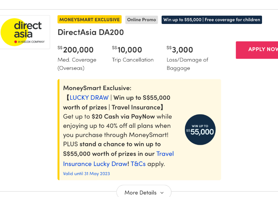The width and height of the screenshot is (278, 197).
Task: Click the DirectAsia logo image
Action: (25, 32)
